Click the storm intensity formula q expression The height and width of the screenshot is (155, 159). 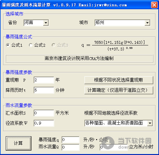[115, 45]
